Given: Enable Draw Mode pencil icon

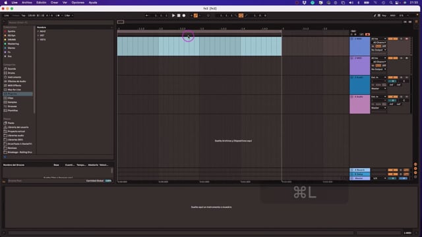Looking at the screenshot, I should coord(375,16).
